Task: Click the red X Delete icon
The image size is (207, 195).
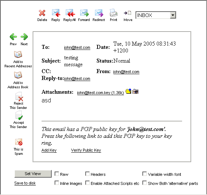Action: click(42, 13)
